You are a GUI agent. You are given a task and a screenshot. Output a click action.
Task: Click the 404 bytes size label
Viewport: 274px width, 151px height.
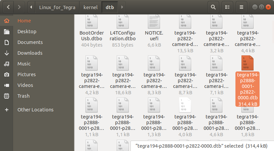tap(92, 45)
